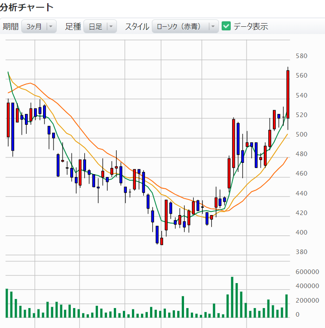
Task: Click the 400000 volume axis label
Action: (x=307, y=286)
